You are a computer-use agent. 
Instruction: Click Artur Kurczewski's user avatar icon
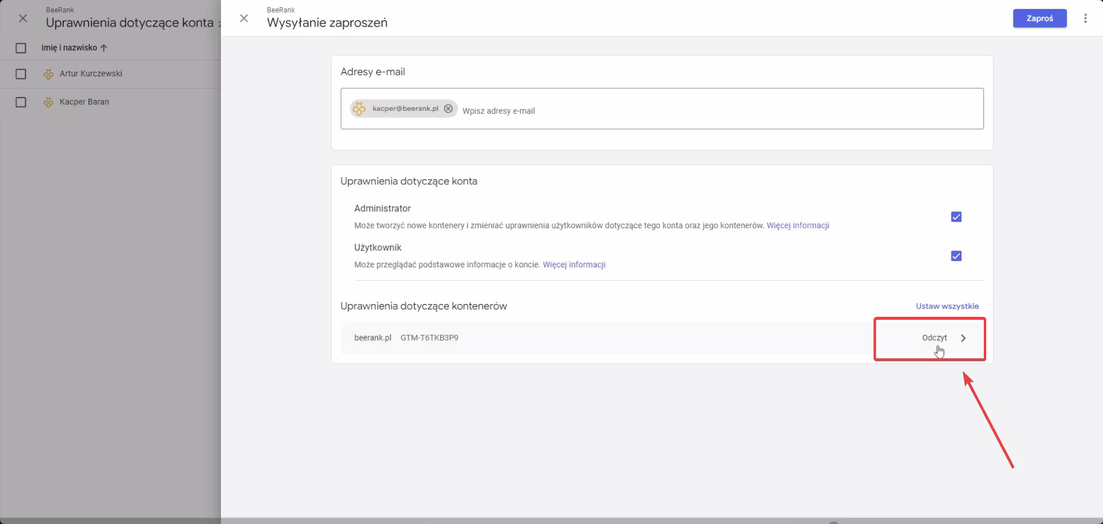[x=49, y=74]
